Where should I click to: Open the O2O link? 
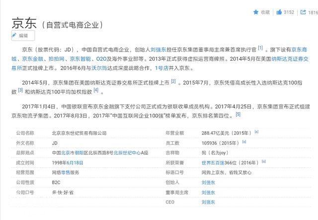(101, 59)
